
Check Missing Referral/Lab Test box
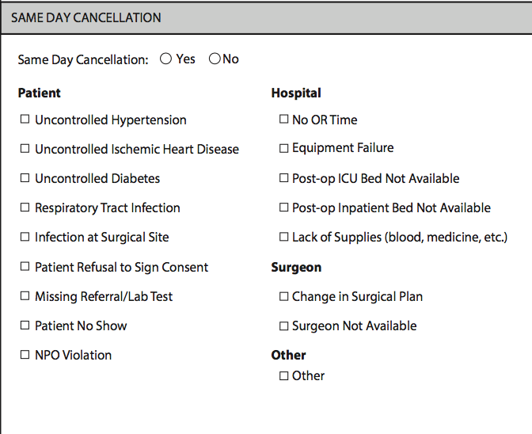[x=25, y=296]
